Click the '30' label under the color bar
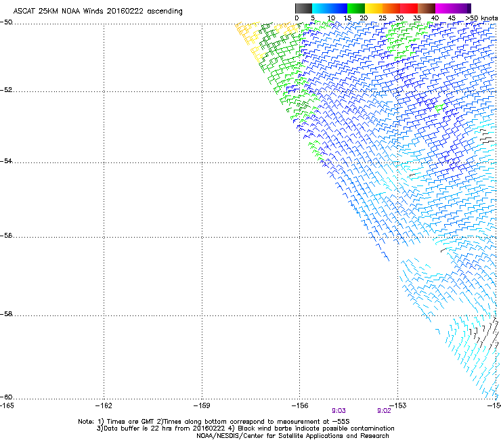This screenshot has width=501, height=440. click(x=399, y=18)
